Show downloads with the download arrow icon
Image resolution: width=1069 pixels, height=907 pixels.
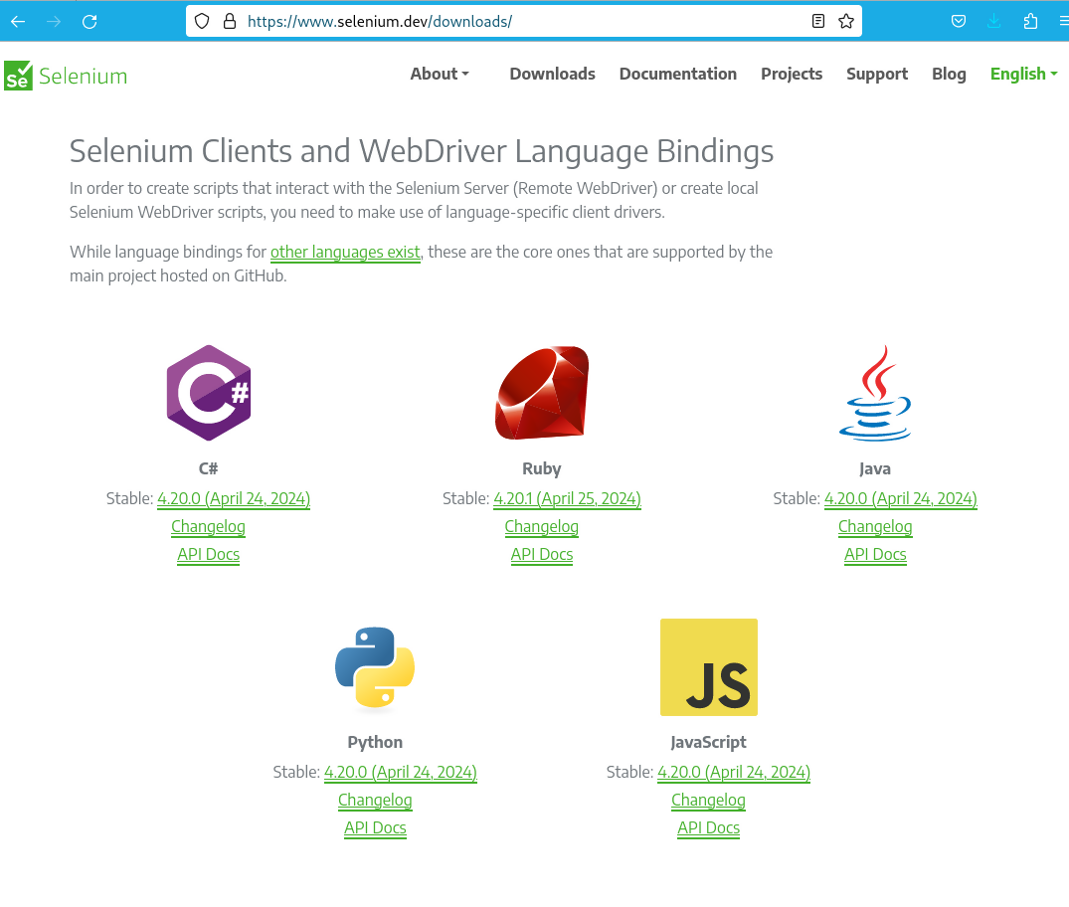[994, 21]
